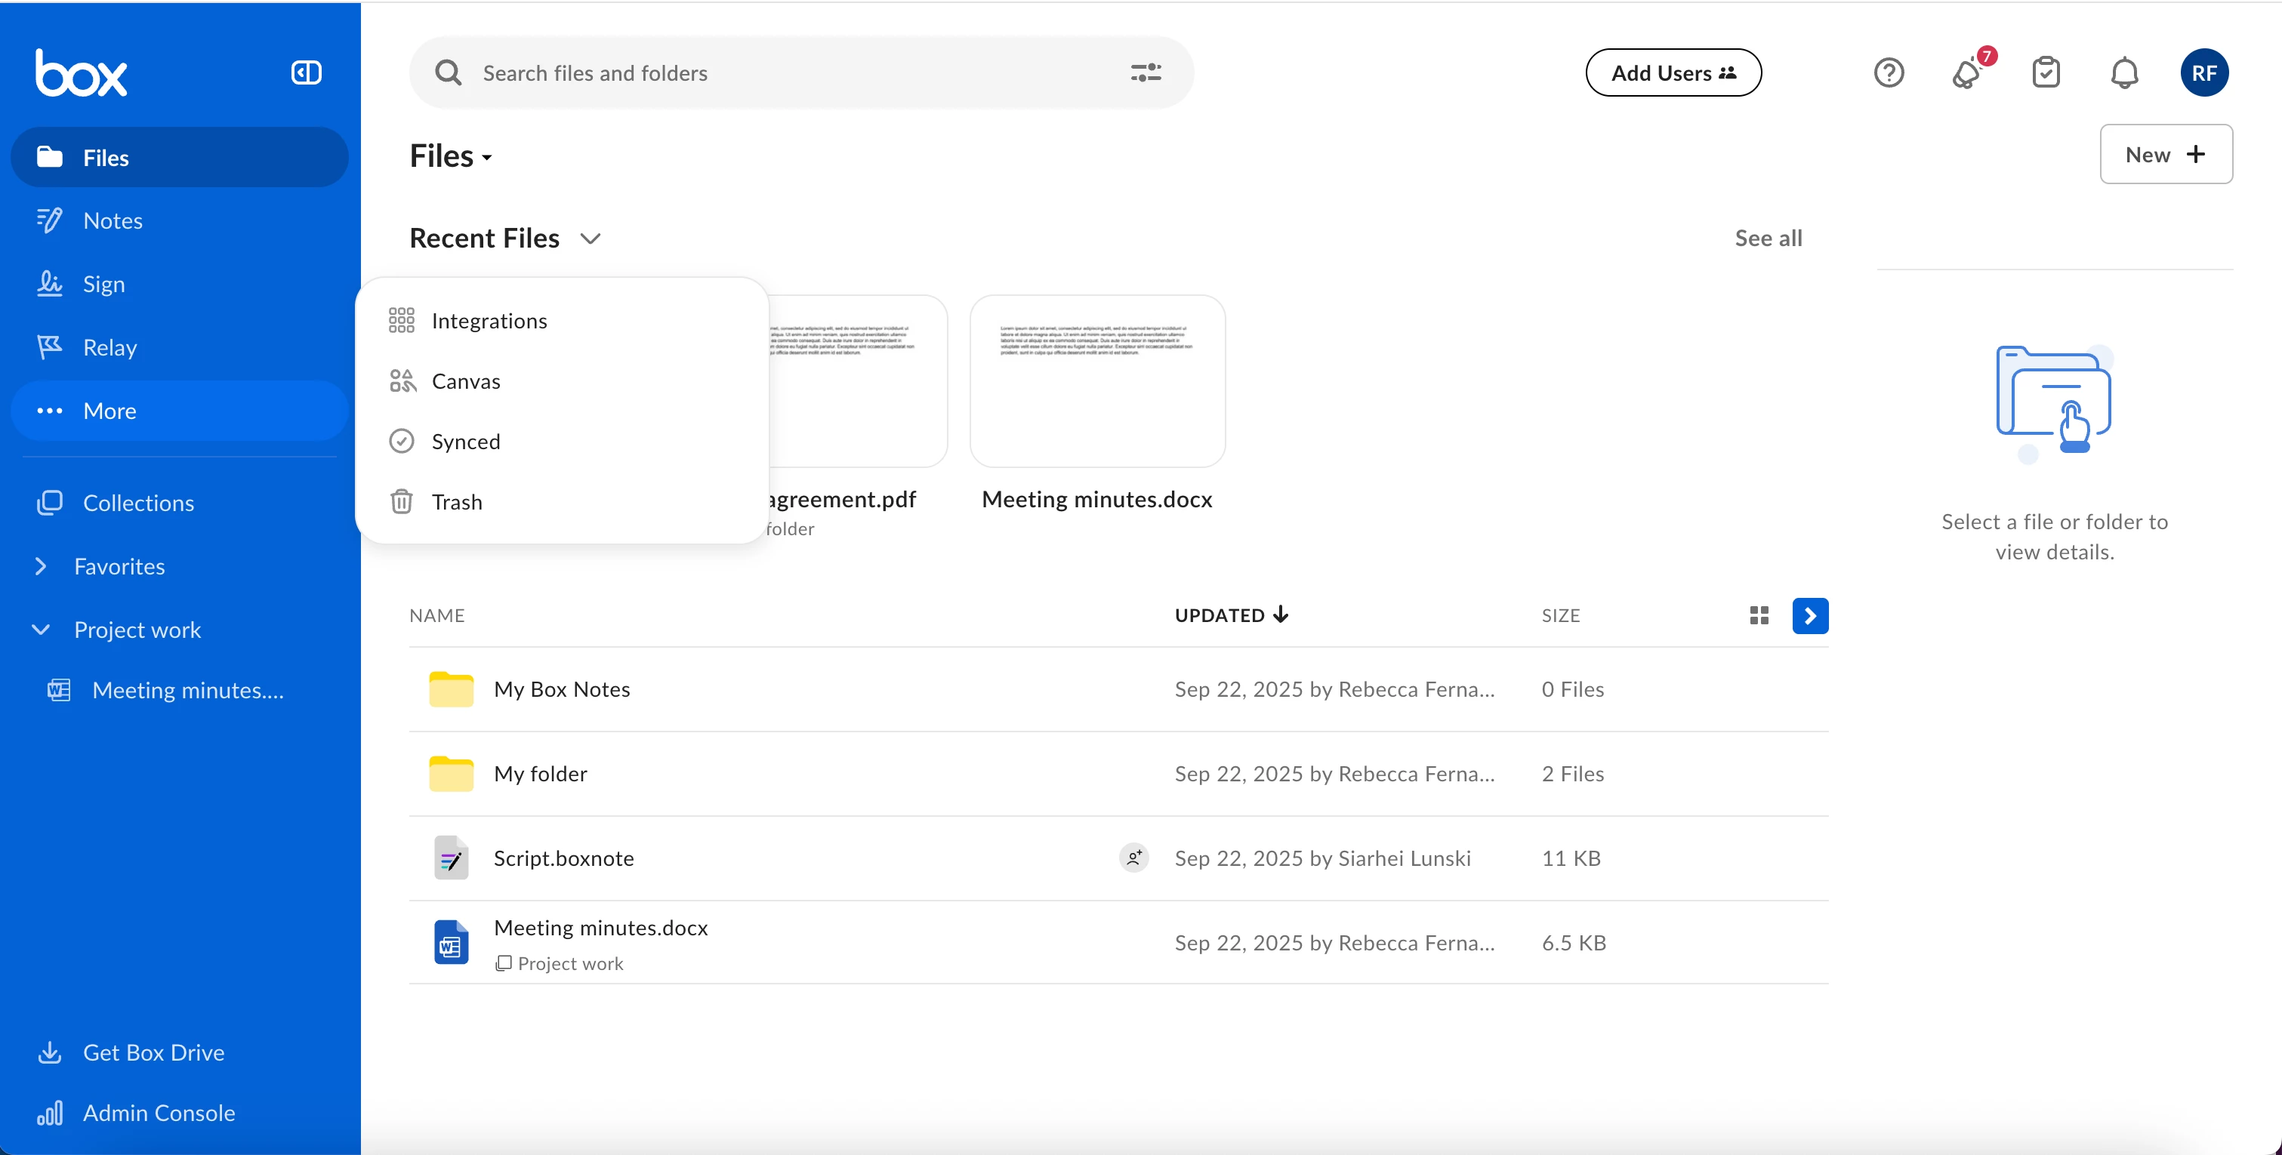2282x1155 pixels.
Task: Collapse the Recent Files section chevron
Action: click(x=590, y=239)
